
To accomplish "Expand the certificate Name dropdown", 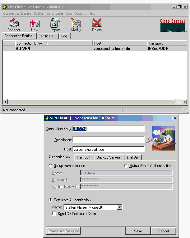I will (120, 207).
